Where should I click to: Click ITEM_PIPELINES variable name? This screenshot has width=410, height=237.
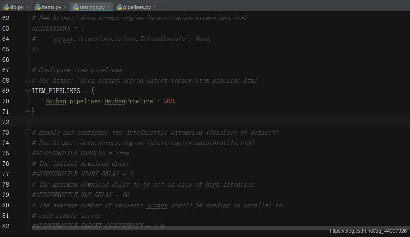pyautogui.click(x=56, y=91)
